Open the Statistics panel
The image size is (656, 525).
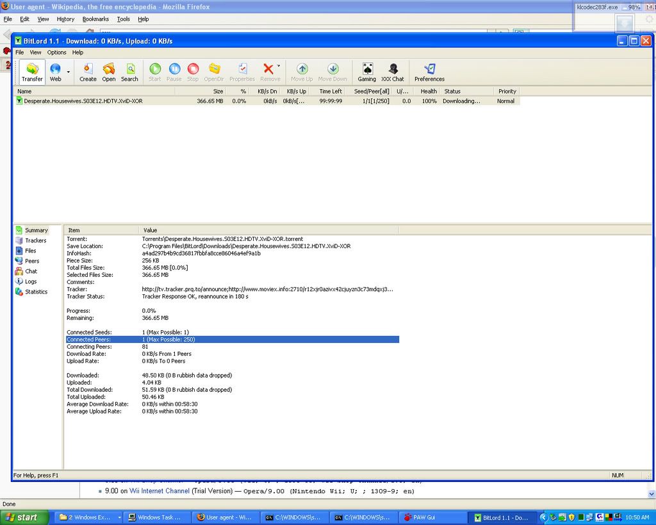pyautogui.click(x=36, y=292)
